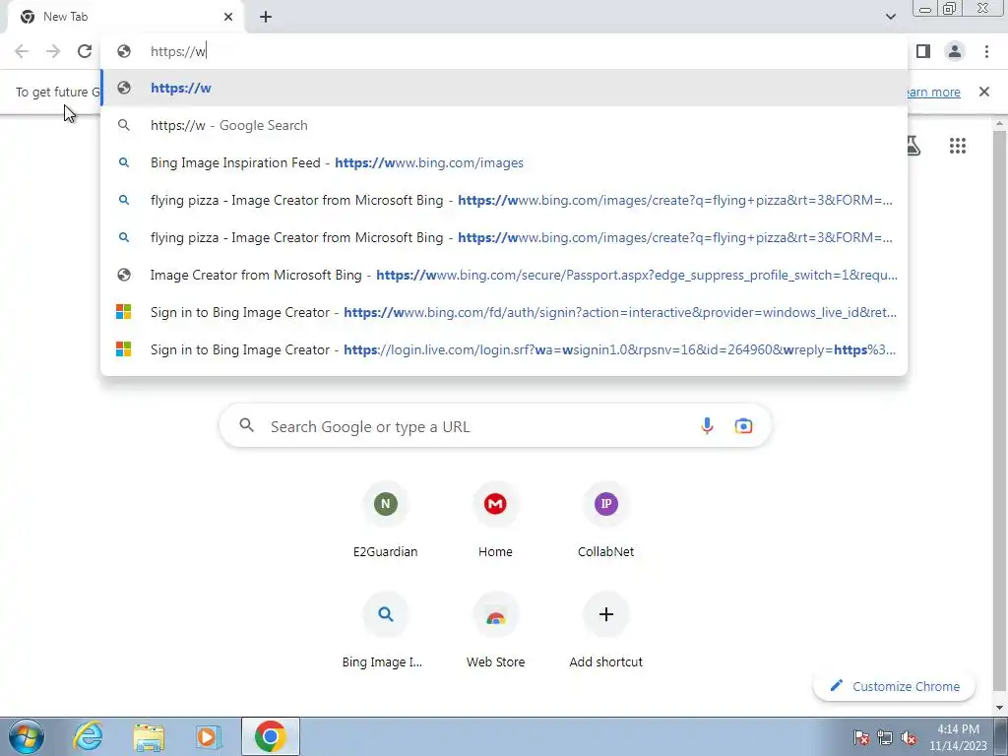
Task: Click the browser Forward arrow
Action: tap(53, 51)
